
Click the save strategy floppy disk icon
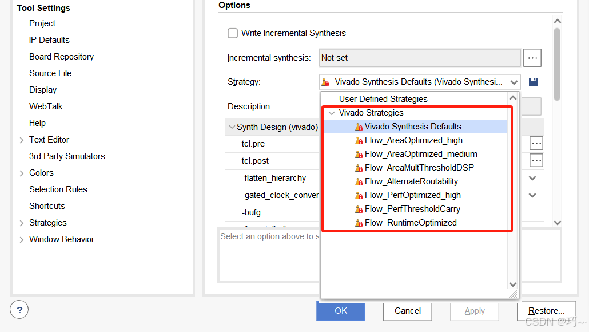click(x=533, y=82)
